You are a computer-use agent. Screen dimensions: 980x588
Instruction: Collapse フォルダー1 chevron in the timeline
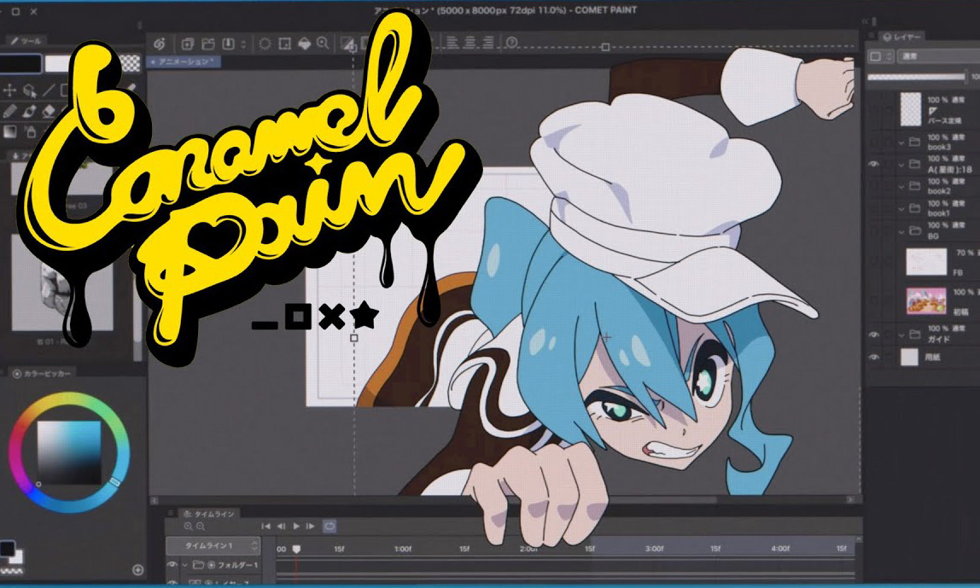(x=185, y=564)
